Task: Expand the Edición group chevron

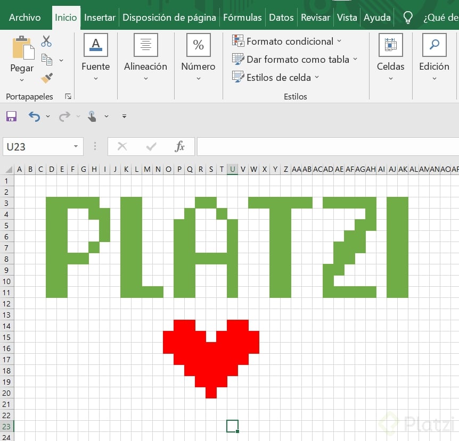Action: (435, 78)
